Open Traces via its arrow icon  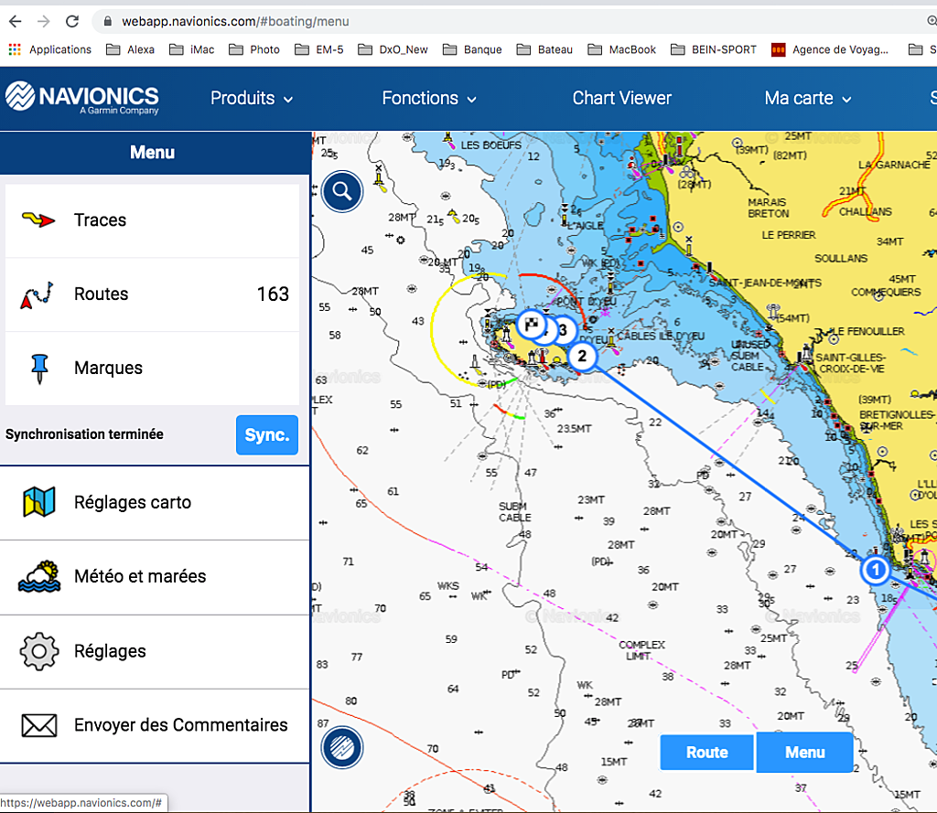38,219
